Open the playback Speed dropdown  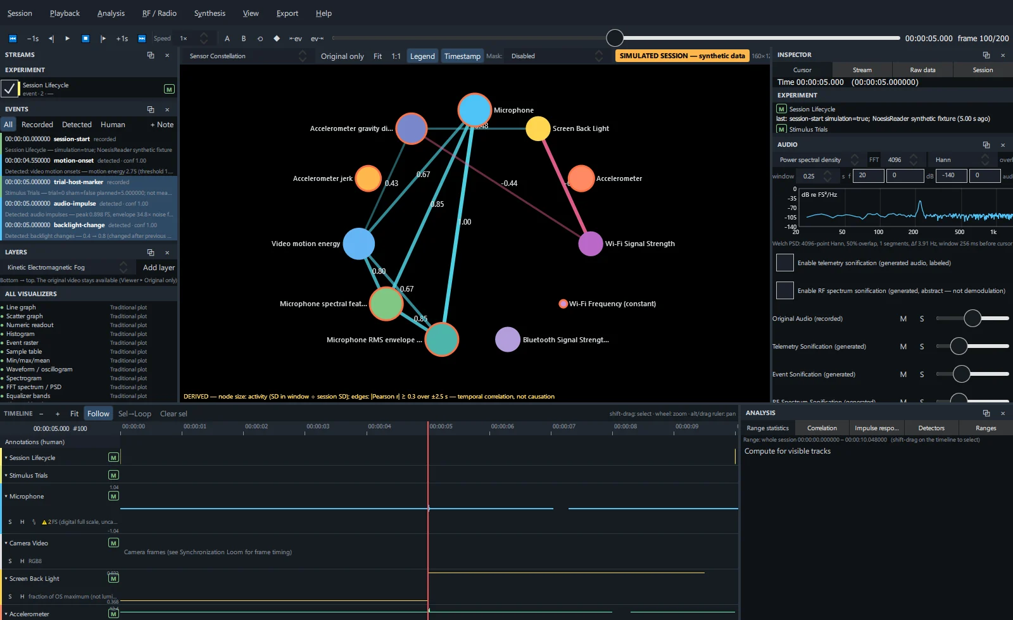(x=193, y=39)
